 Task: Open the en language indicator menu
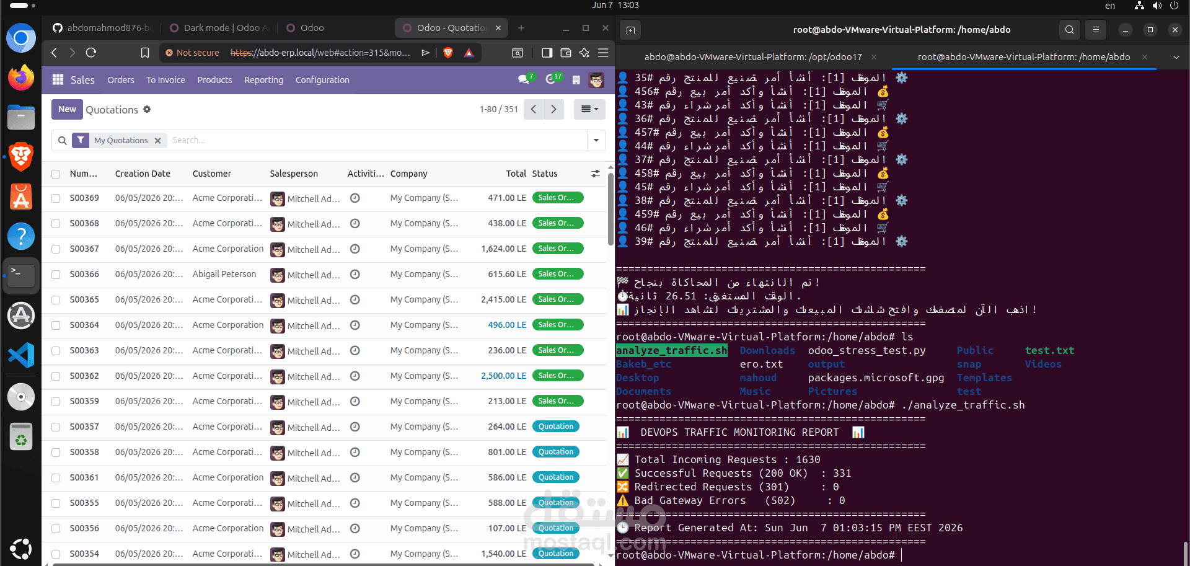click(1109, 6)
